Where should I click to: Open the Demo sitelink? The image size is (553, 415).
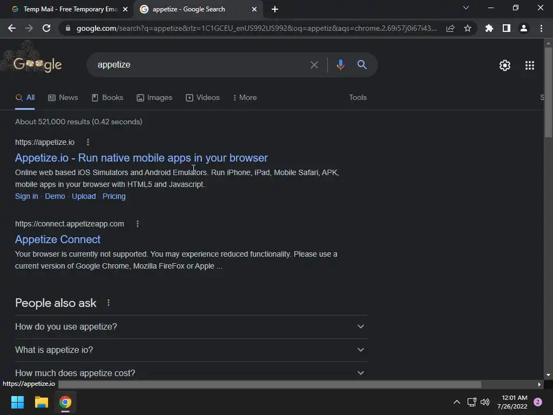coord(55,196)
